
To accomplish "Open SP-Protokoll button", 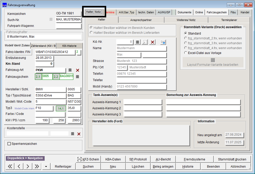I will click(138, 159).
